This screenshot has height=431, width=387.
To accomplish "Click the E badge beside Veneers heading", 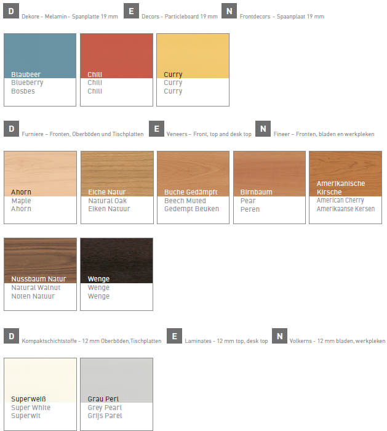I will [x=157, y=129].
